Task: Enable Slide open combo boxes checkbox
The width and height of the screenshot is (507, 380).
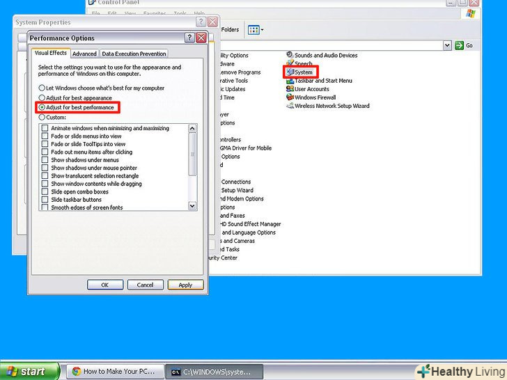Action: pos(45,191)
